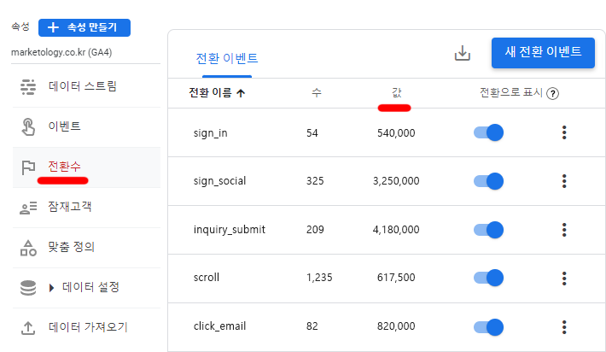Click the 새 전환 이벤트 button
The image size is (606, 352).
[543, 53]
